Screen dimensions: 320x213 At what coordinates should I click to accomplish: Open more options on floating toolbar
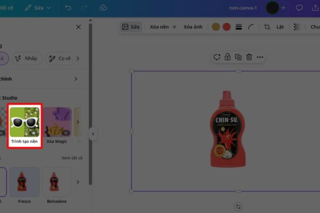260,57
